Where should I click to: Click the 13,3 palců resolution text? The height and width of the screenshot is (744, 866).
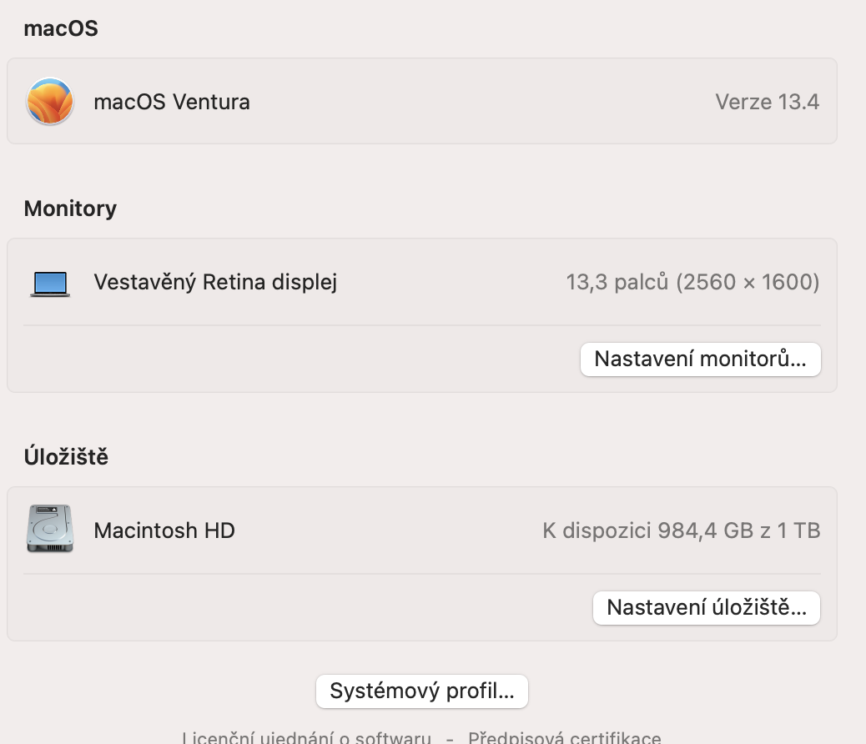692,282
